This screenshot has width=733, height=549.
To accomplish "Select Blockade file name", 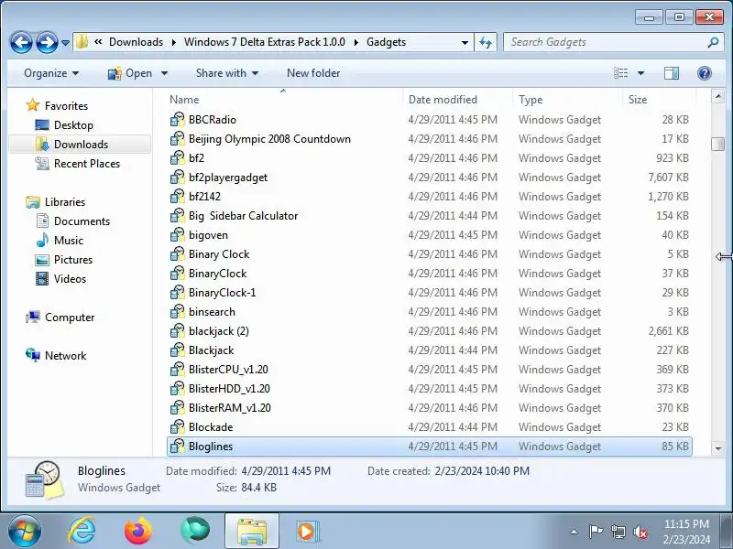I will click(211, 427).
